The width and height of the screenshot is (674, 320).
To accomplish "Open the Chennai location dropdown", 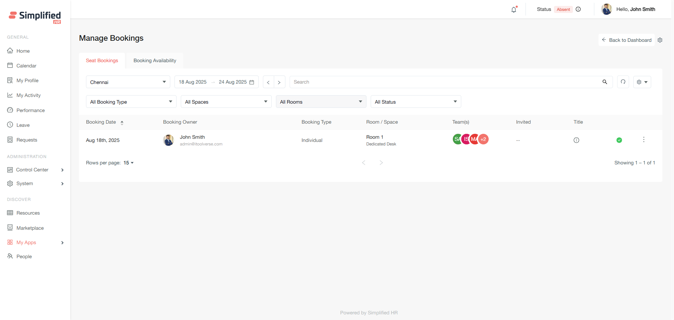I will [128, 82].
